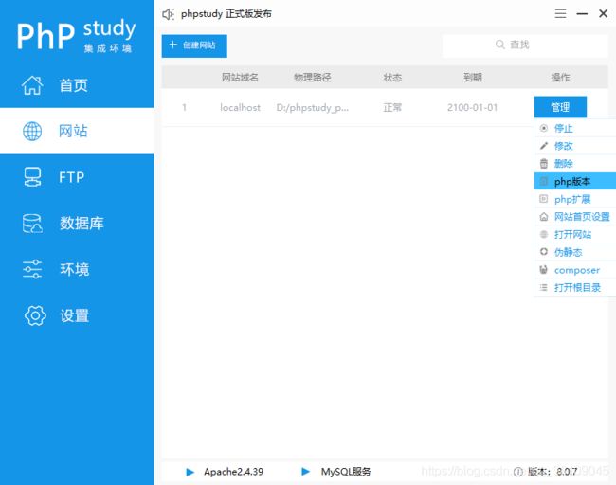
Task: Choose 网站首页设置 menu entry
Action: coord(575,216)
